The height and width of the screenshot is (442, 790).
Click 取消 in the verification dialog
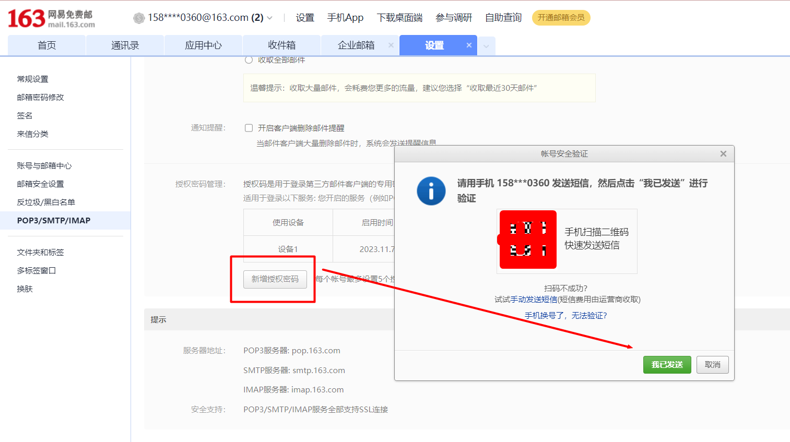pyautogui.click(x=712, y=365)
